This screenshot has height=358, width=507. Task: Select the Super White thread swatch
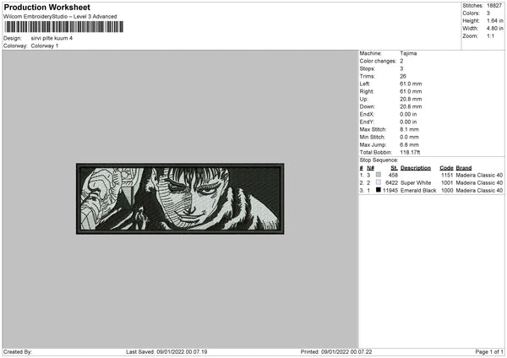click(x=379, y=182)
